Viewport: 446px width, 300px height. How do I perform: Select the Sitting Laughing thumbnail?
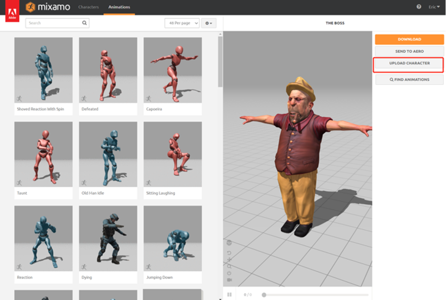(x=173, y=154)
